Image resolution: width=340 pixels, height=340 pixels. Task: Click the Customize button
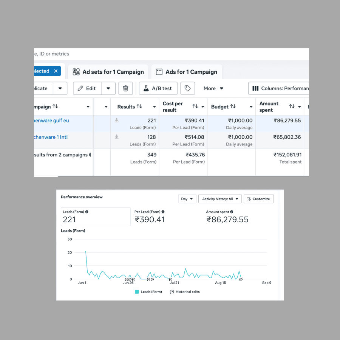point(258,199)
